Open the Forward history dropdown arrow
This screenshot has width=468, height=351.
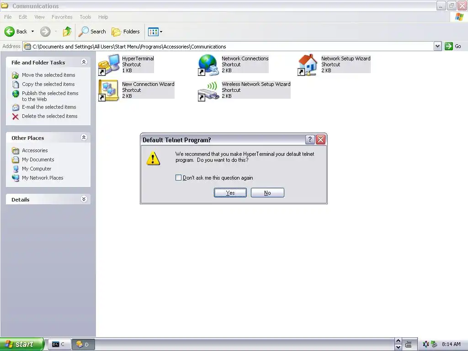[56, 32]
